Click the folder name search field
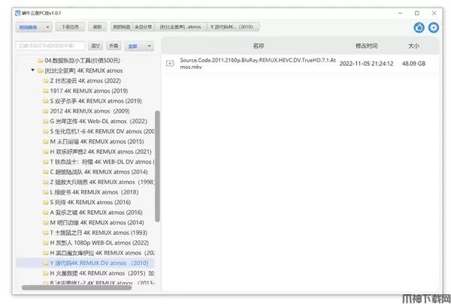The width and height of the screenshot is (451, 304). [50, 46]
